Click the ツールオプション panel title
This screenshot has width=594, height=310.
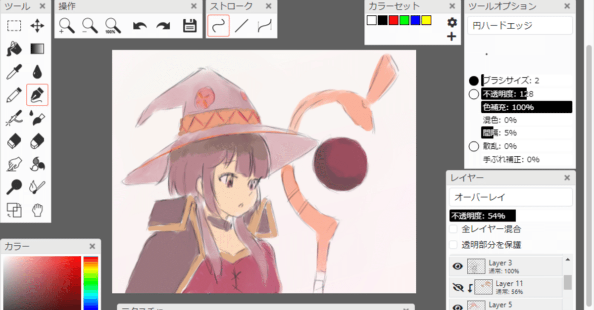coord(502,6)
